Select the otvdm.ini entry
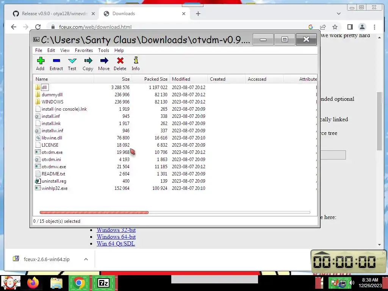This screenshot has width=388, height=291. click(x=51, y=160)
